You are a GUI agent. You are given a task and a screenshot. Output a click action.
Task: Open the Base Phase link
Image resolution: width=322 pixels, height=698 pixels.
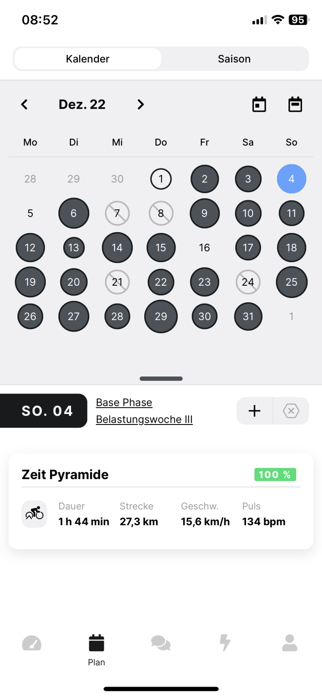pyautogui.click(x=124, y=403)
